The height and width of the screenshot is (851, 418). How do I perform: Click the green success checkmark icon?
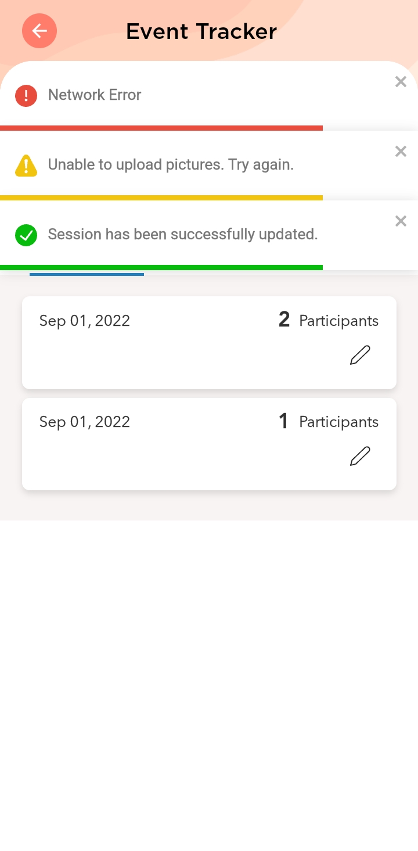pos(26,235)
